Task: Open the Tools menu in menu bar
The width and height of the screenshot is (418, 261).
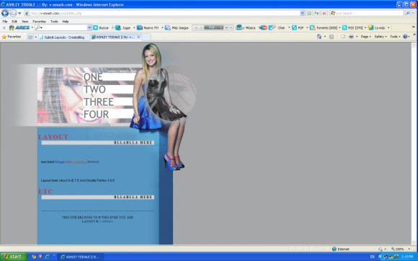Action: pyautogui.click(x=54, y=22)
